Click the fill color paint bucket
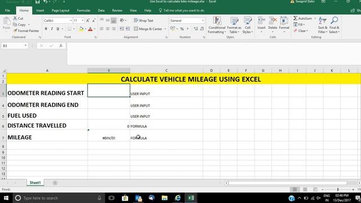The width and height of the screenshot is (361, 203). tap(81, 29)
